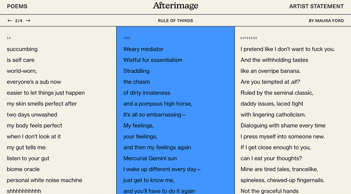Click the line "Mercurial Gemini sun"
The height and width of the screenshot is (194, 351).
click(150, 158)
